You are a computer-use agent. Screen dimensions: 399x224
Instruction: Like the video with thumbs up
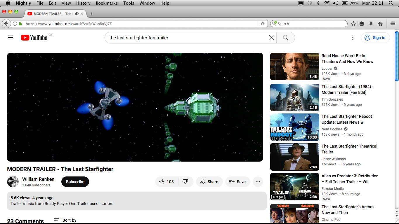pos(166,182)
